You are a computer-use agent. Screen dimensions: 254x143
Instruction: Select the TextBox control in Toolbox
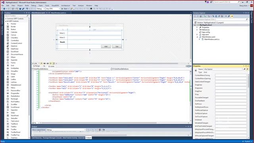[x=14, y=126]
